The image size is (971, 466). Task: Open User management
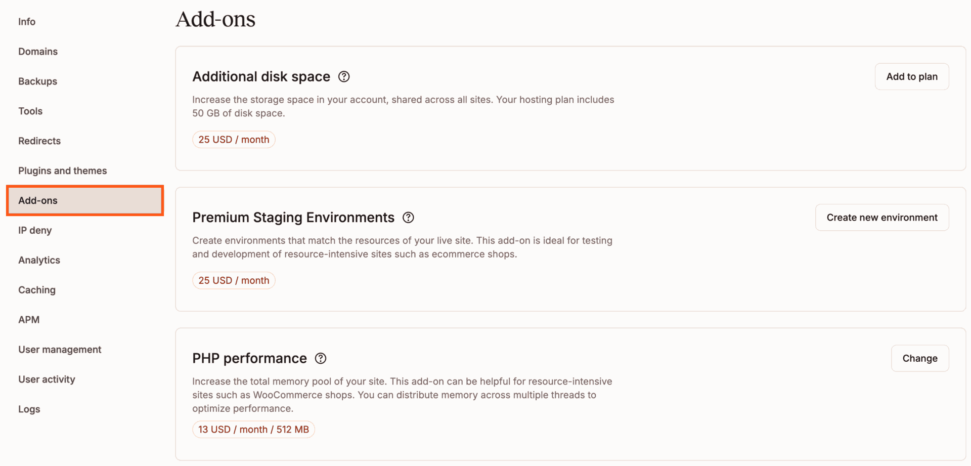[60, 349]
